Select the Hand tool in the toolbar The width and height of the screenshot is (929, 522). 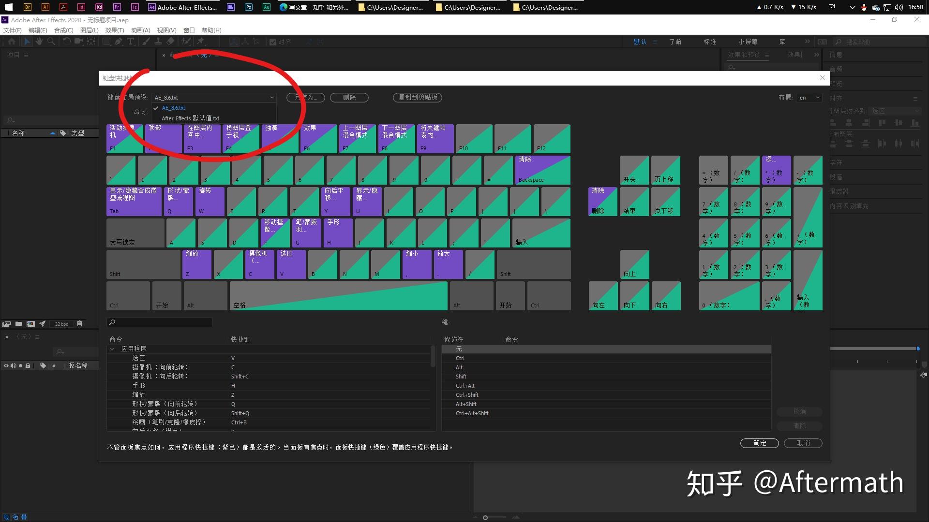point(39,42)
